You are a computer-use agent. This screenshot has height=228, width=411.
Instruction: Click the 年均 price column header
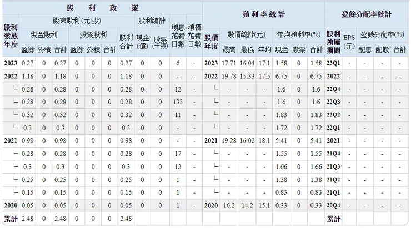pos(264,49)
